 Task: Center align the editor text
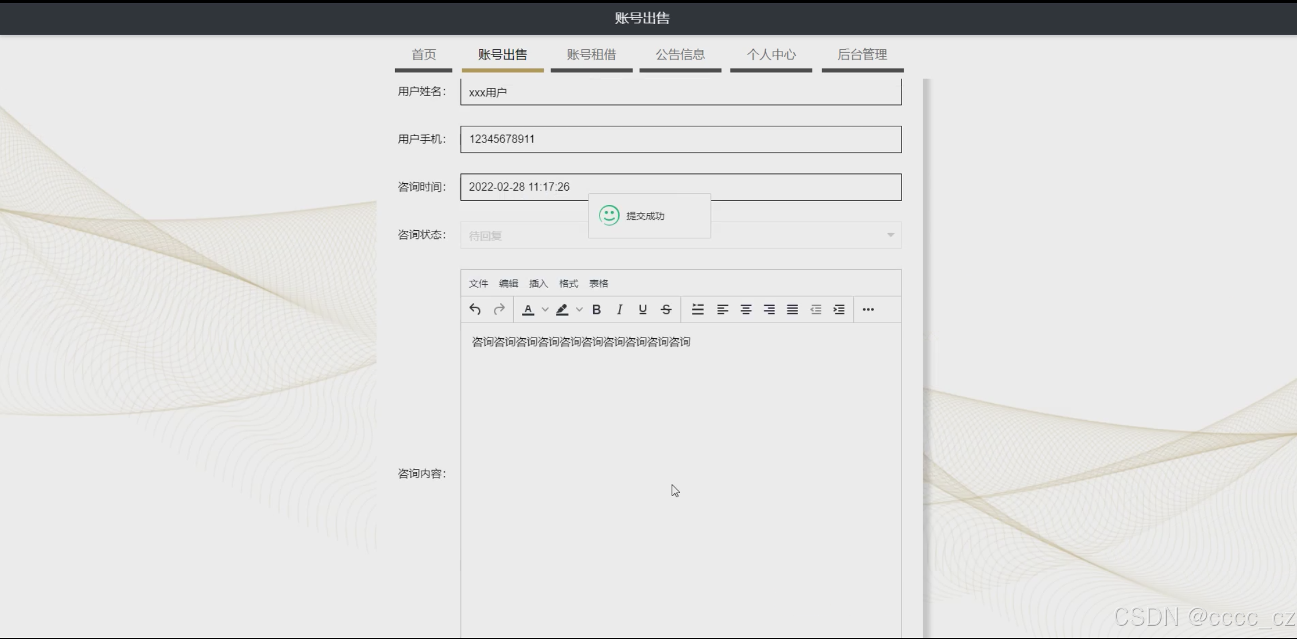point(746,309)
